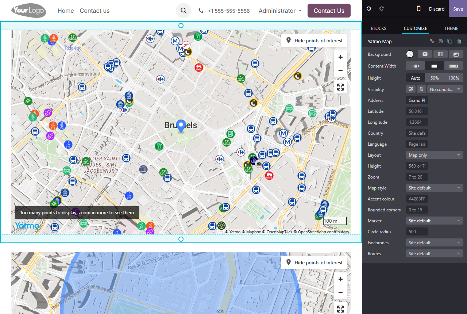This screenshot has width=467, height=314.
Task: Switch to the THEME tab
Action: click(451, 28)
